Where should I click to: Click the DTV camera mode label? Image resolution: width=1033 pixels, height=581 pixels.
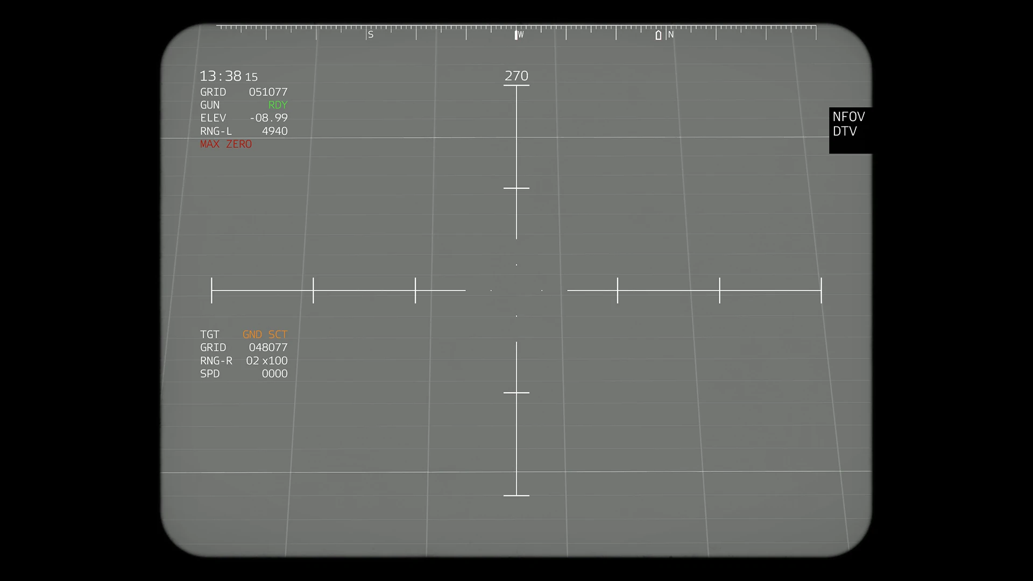(844, 131)
